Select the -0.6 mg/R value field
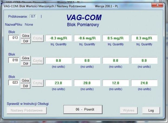 click(x=87, y=38)
